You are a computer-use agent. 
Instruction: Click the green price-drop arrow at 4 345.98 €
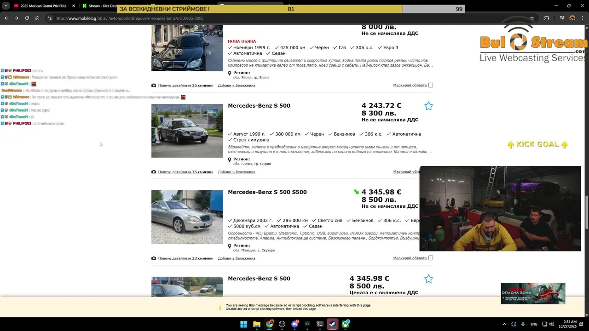(x=356, y=192)
